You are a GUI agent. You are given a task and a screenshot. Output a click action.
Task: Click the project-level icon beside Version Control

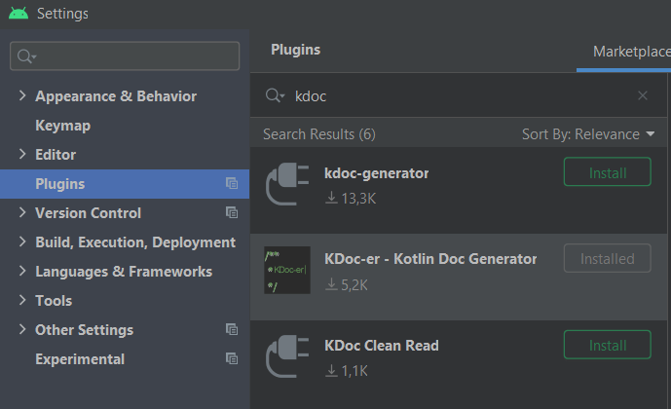click(232, 212)
